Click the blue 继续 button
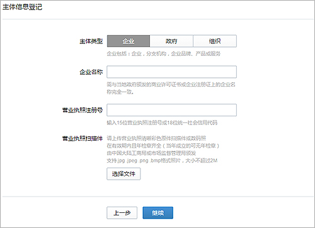Viewport: 315px width, 228px height. (x=158, y=213)
